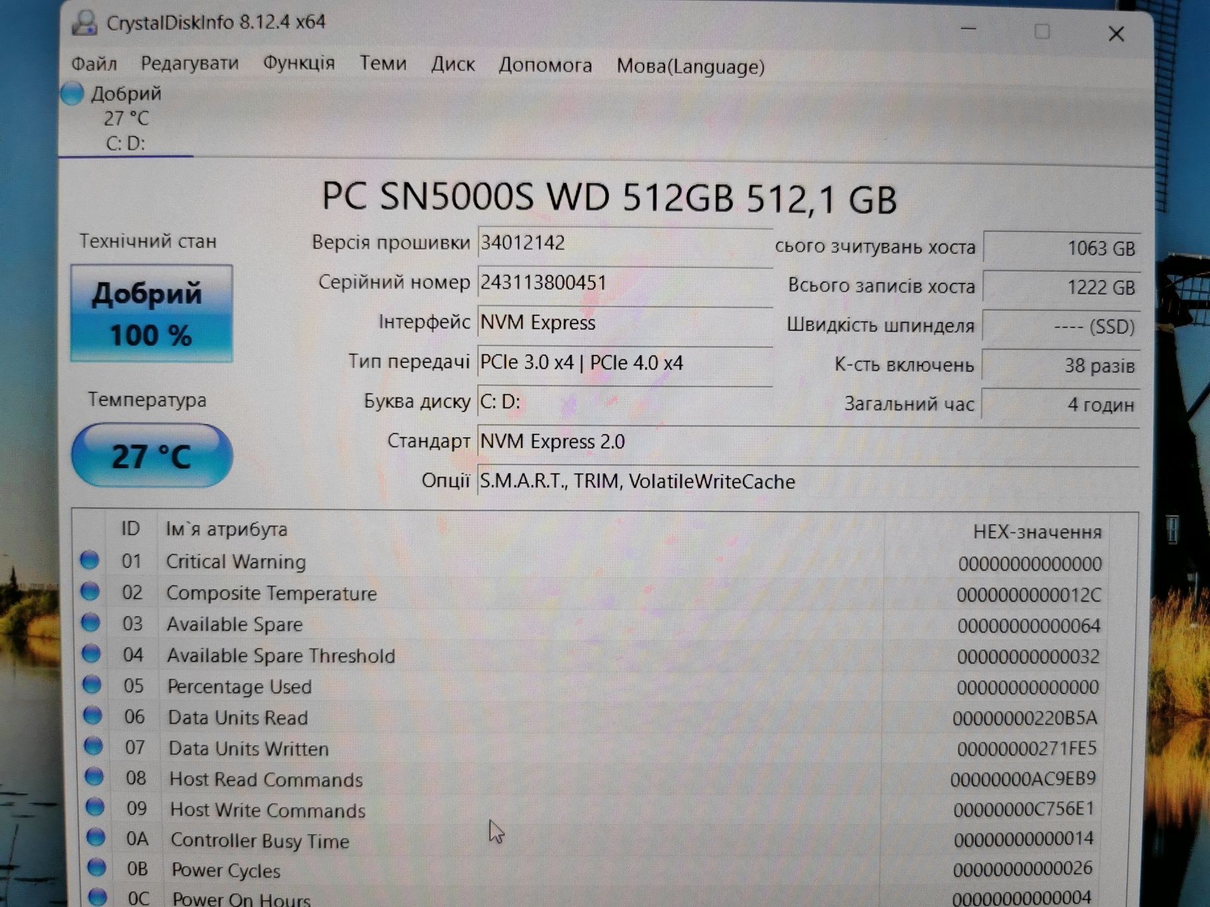Click the Ім'я атрибута column header
Screen dimensions: 1210x907
click(226, 529)
